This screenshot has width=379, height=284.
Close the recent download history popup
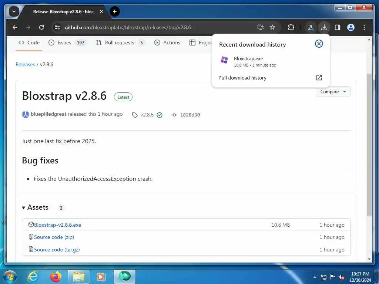(319, 44)
